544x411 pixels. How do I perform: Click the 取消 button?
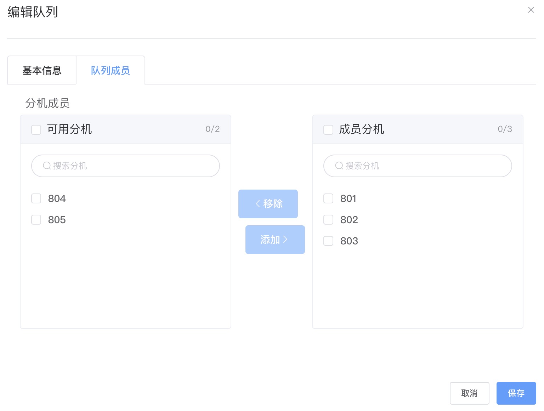coord(469,393)
